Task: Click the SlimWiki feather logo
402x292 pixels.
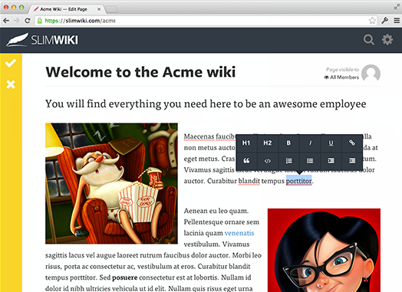Action: (42, 40)
